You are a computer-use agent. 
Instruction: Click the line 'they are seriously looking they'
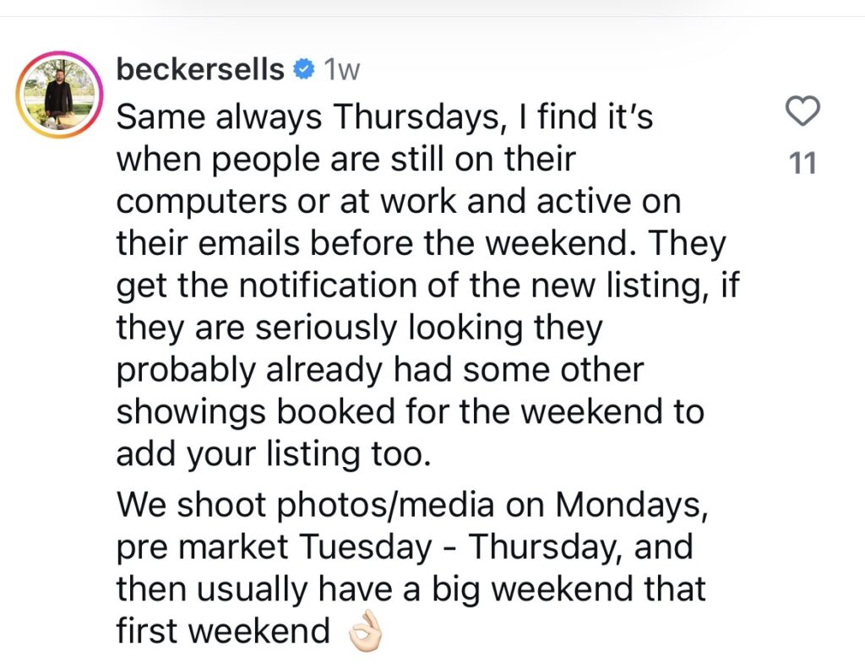coord(359,328)
